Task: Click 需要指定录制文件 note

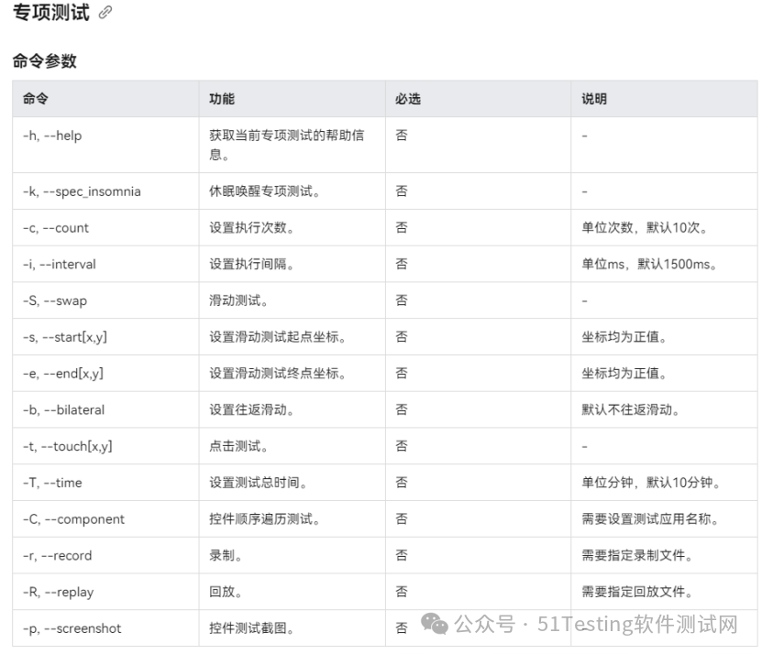Action: tap(637, 555)
